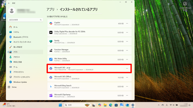Click the Copilot app icon in list
Screen dimensions: 193x108
tap(51, 24)
